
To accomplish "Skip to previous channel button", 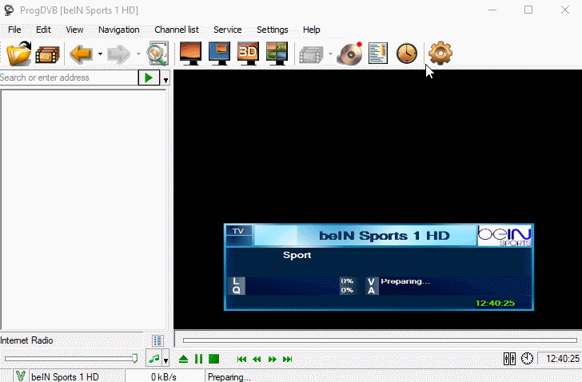I will click(241, 359).
